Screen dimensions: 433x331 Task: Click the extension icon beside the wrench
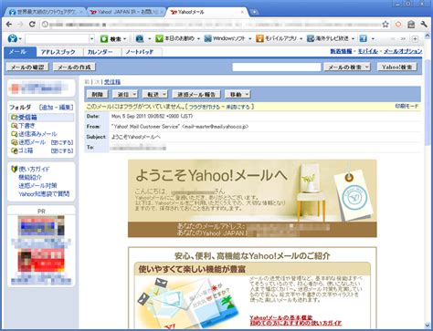pyautogui.click(x=411, y=25)
